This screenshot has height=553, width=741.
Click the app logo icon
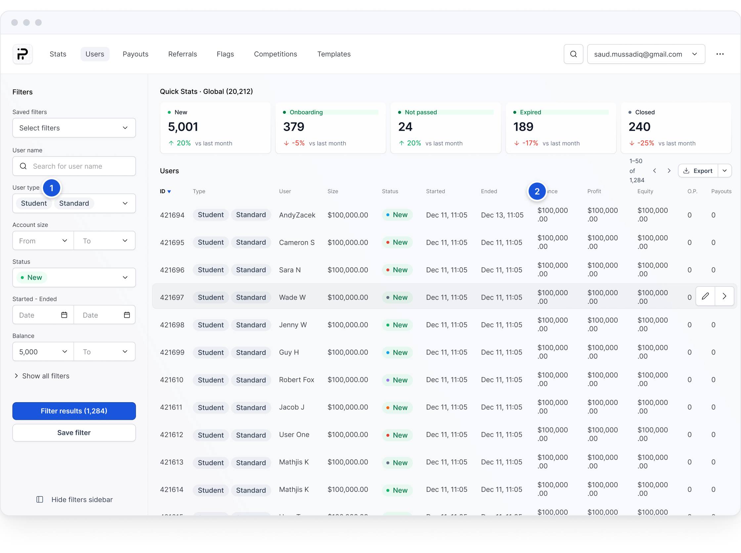22,54
